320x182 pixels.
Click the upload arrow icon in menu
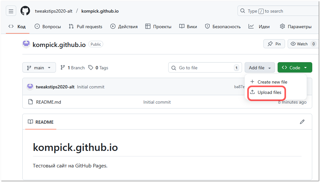pos(252,92)
